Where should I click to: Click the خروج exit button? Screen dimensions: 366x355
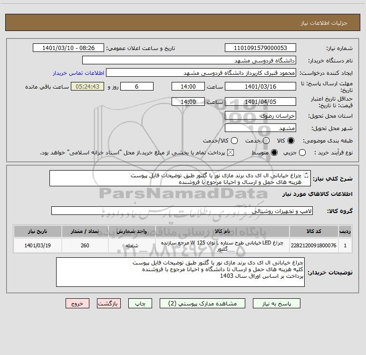click(77, 304)
